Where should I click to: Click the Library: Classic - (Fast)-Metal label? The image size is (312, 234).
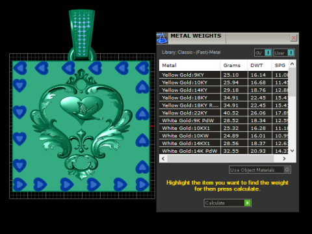tap(191, 52)
